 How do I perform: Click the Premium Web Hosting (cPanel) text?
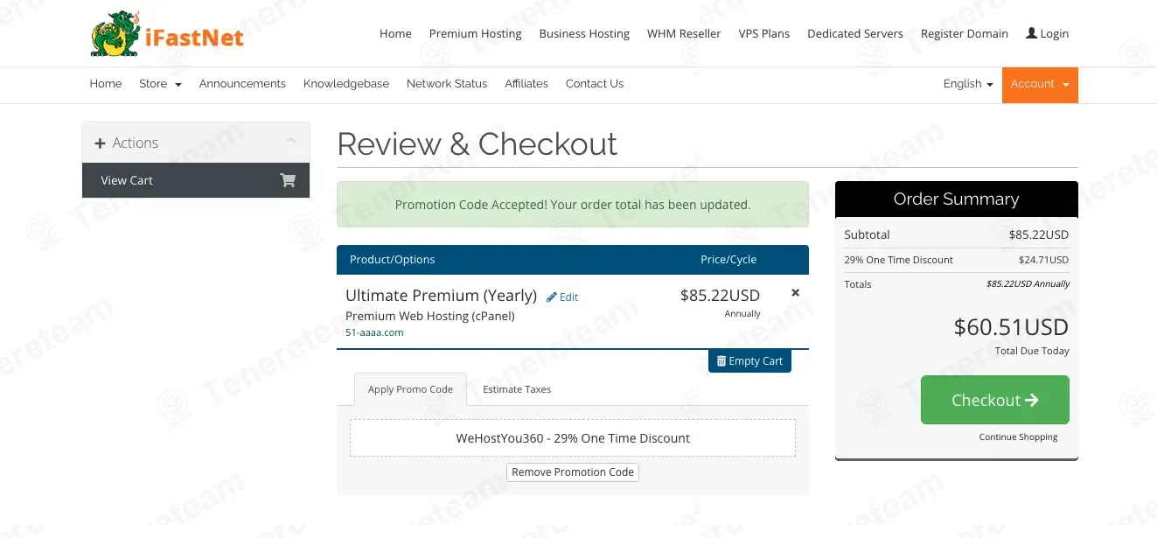[430, 316]
